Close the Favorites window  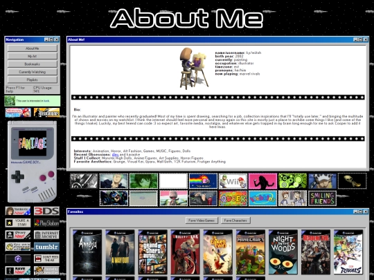pos(366,212)
